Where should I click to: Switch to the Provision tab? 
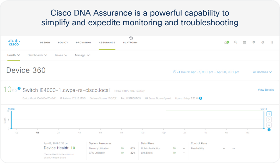click(83, 42)
